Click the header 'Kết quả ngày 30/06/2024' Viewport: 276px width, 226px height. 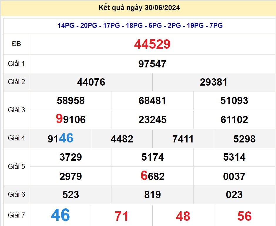139,8
